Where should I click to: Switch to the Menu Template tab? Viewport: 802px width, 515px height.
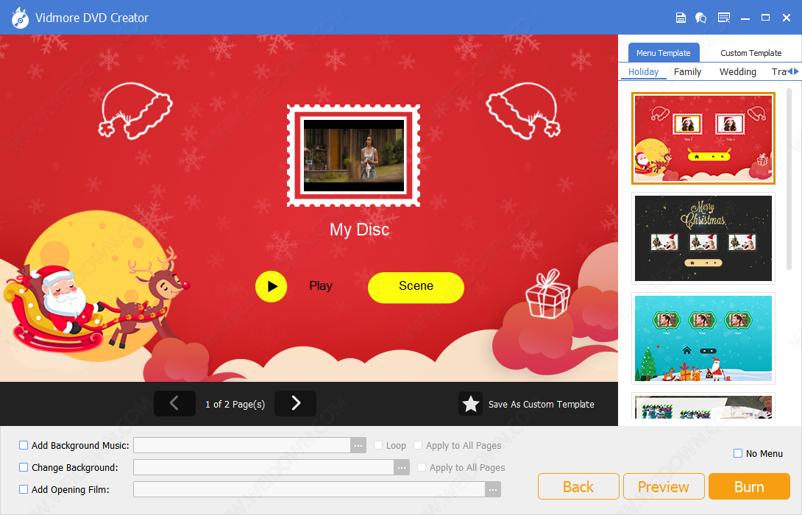point(664,53)
